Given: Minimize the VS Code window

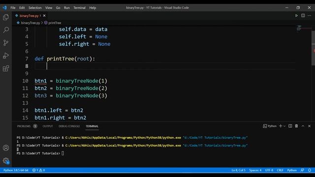Looking at the screenshot, I should tap(287, 8).
